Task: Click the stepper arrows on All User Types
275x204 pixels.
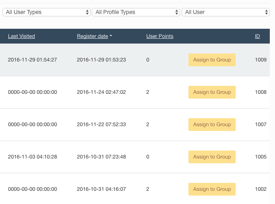Action: [87, 12]
